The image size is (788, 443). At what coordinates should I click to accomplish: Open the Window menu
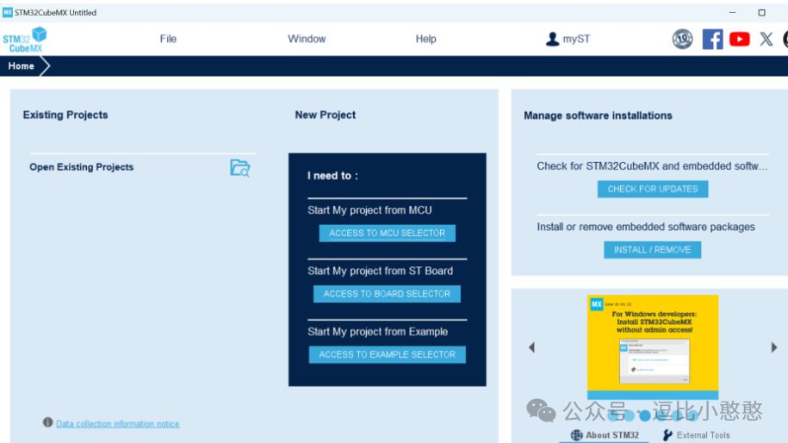point(307,39)
